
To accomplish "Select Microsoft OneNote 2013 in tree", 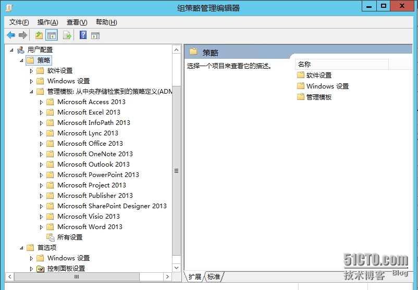I will pyautogui.click(x=95, y=154).
